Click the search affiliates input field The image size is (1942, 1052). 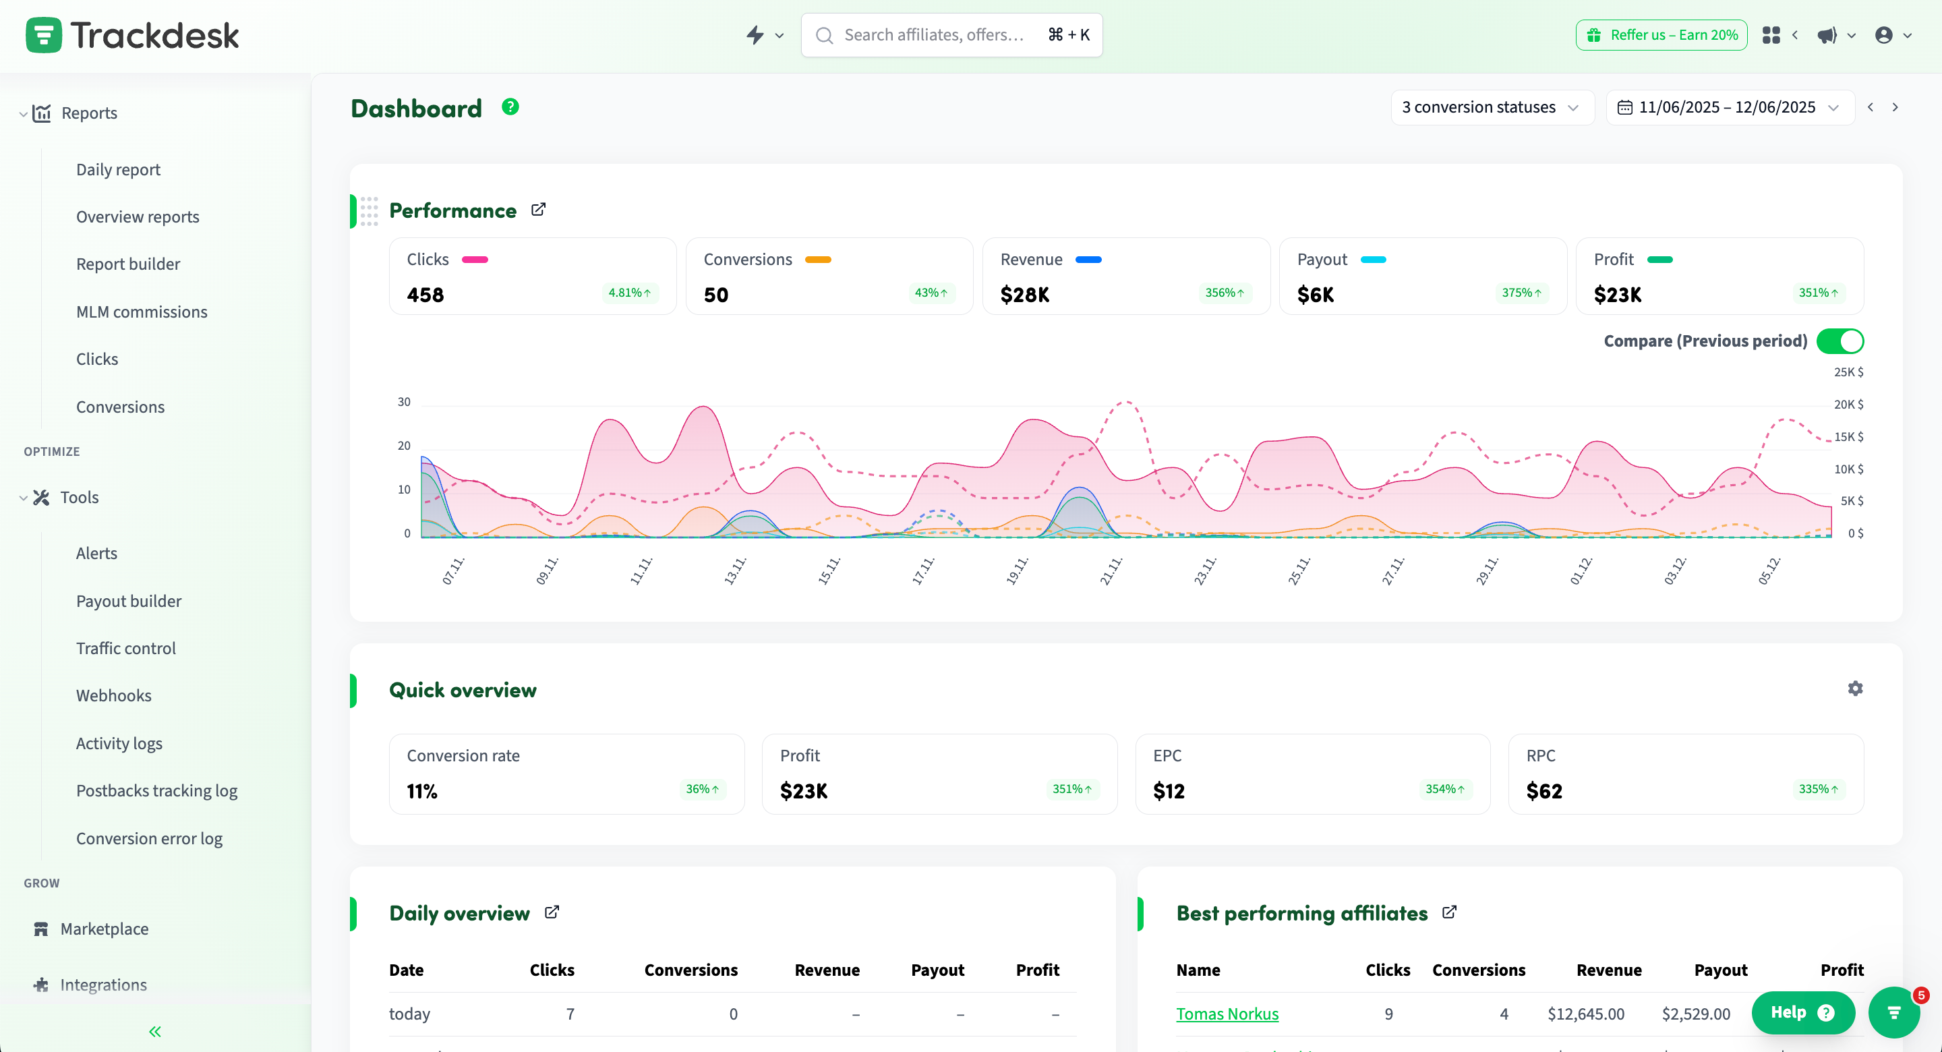click(933, 36)
